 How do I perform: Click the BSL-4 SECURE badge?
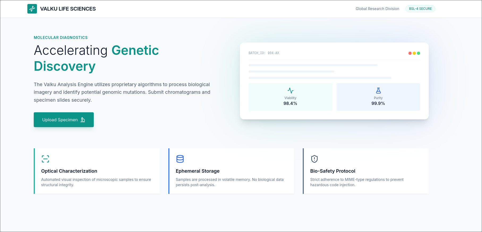pos(420,9)
